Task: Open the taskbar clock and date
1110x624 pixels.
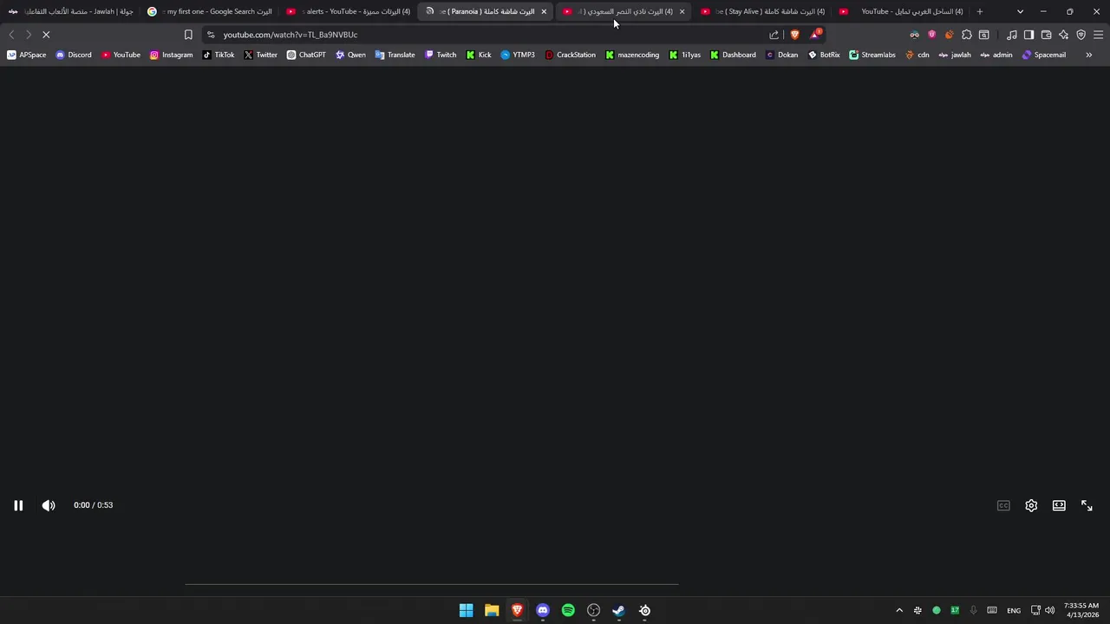Action: coord(1081,610)
